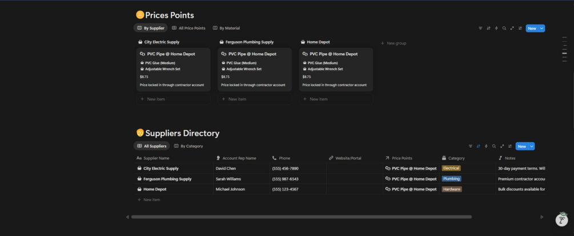Click Account Rep Name column header

pyautogui.click(x=236, y=158)
